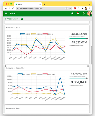Image resolution: width=95 pixels, height=116 pixels.
Task: Click the Gasoil consumption slider handle
Action: (x=87, y=39)
